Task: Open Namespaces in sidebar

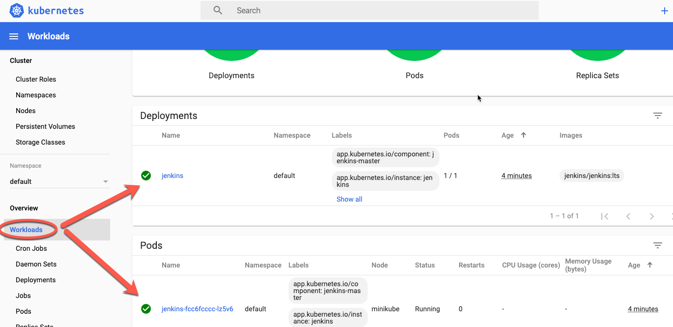Action: click(x=36, y=95)
